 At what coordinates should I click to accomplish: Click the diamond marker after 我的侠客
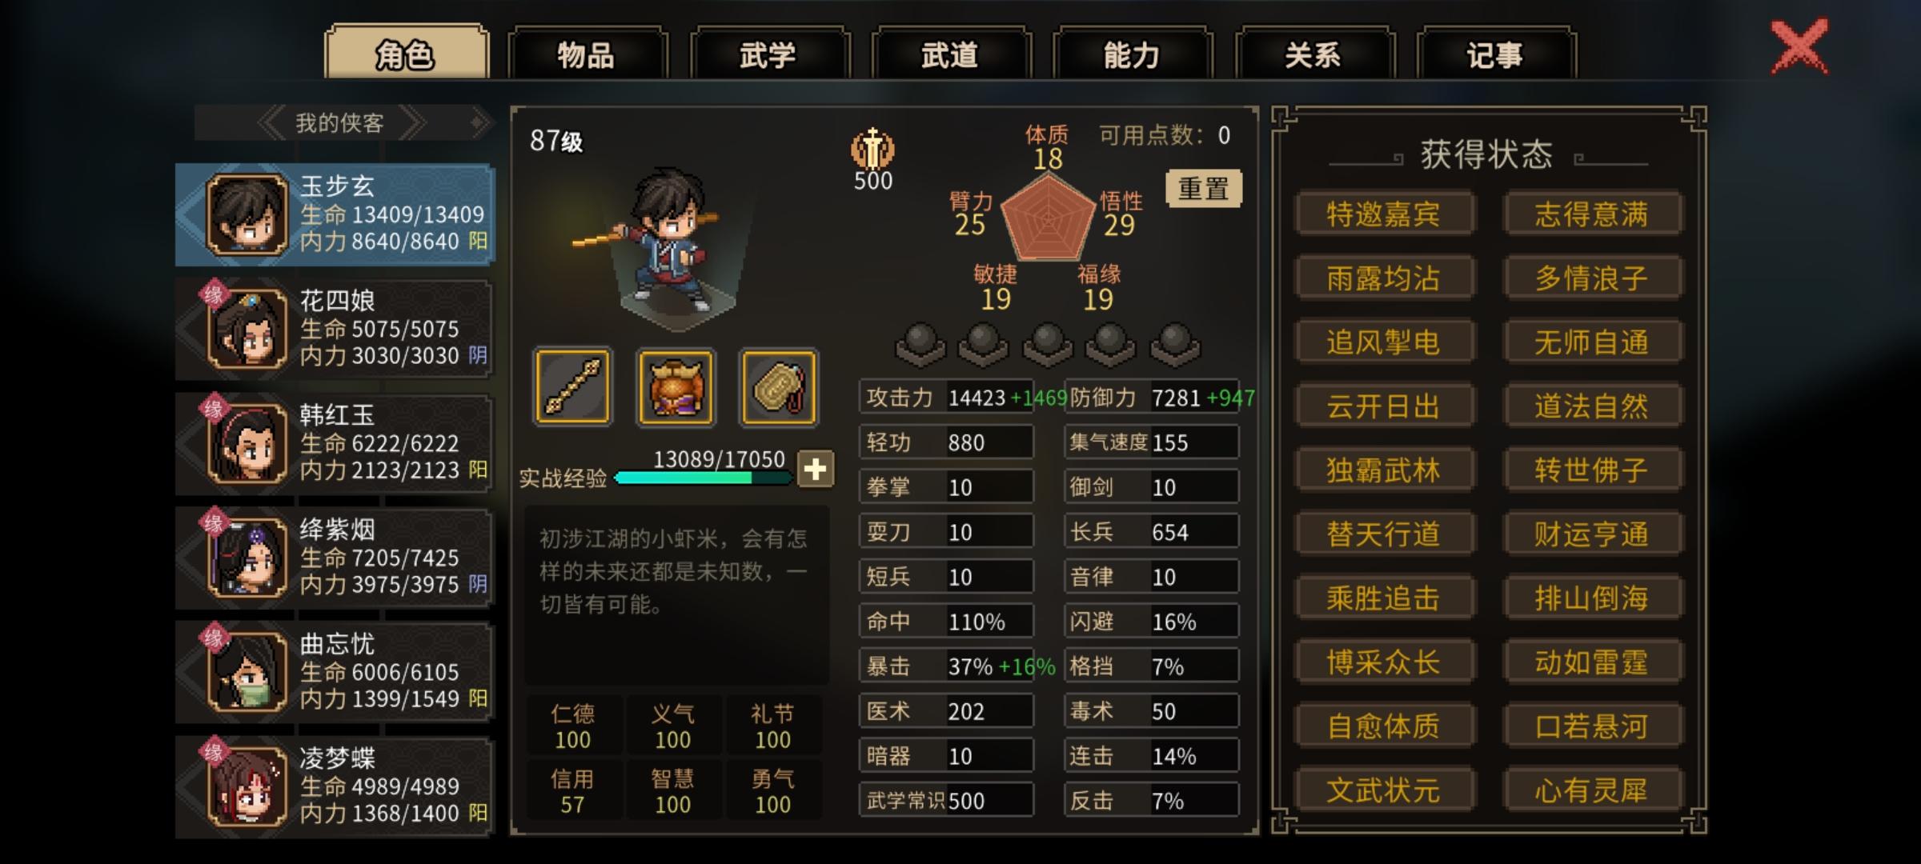[x=479, y=122]
